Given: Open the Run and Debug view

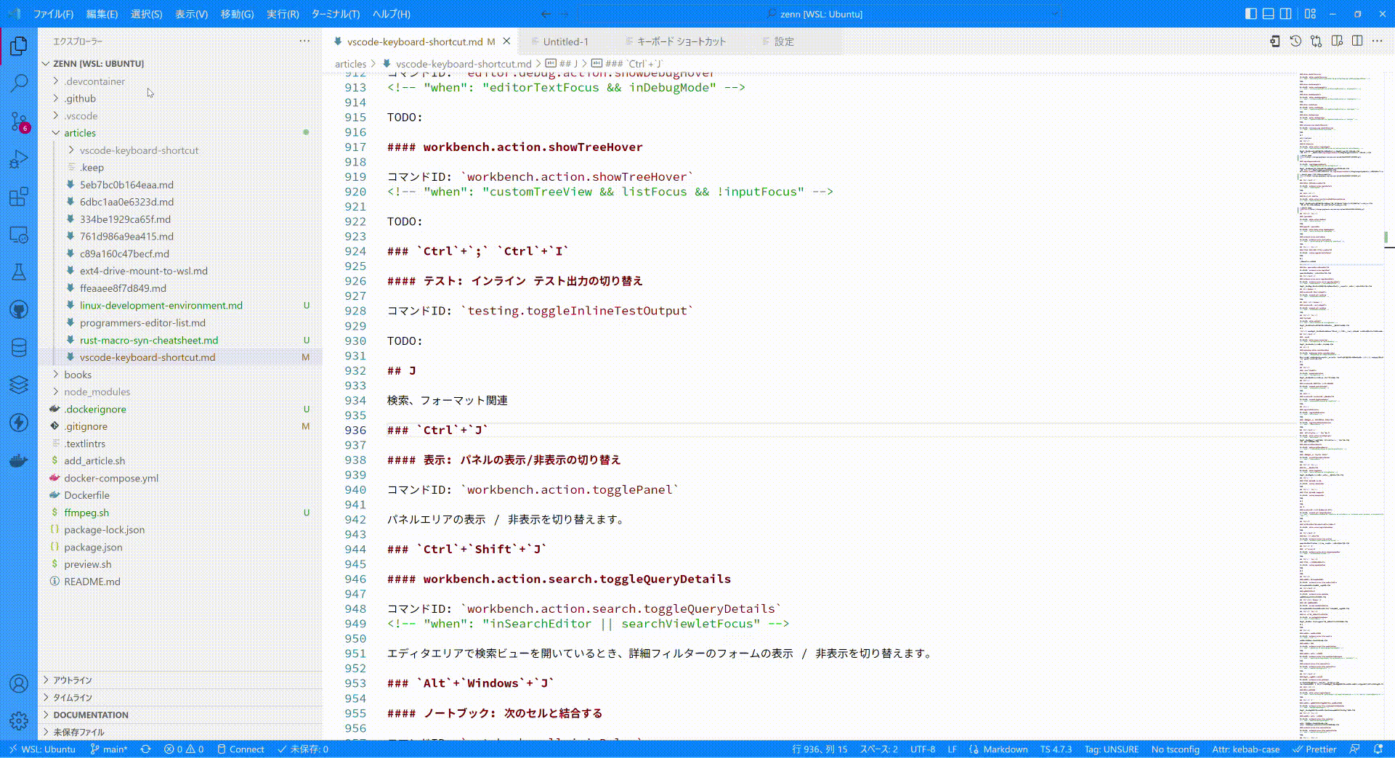Looking at the screenshot, I should [x=19, y=159].
